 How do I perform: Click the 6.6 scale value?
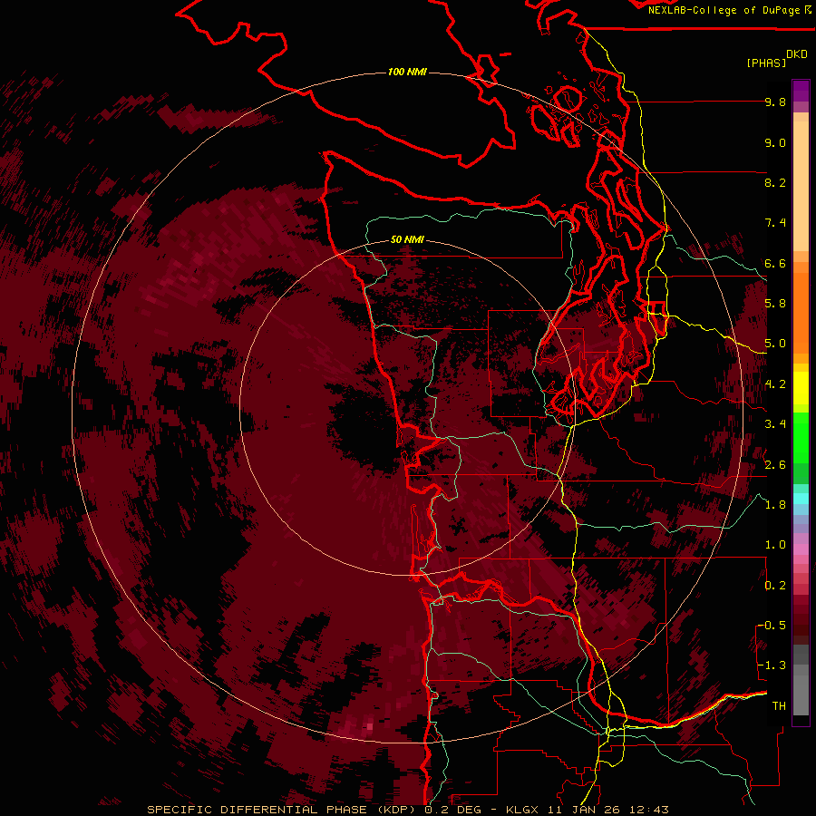(x=775, y=264)
